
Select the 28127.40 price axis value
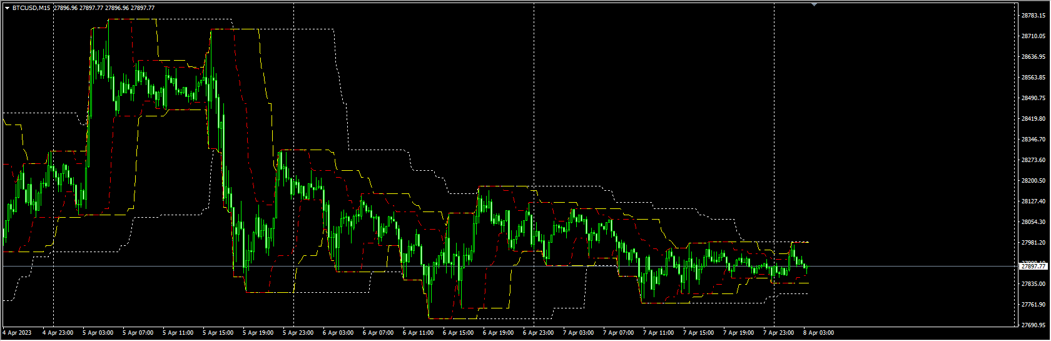[x=1033, y=201]
